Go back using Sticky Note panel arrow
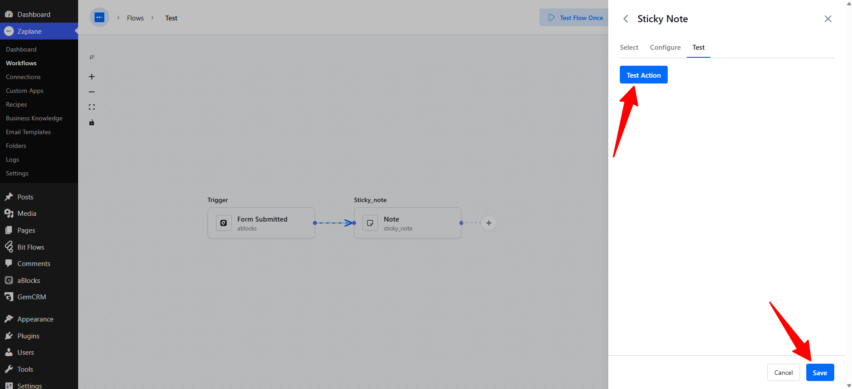This screenshot has height=389, width=852. click(626, 19)
